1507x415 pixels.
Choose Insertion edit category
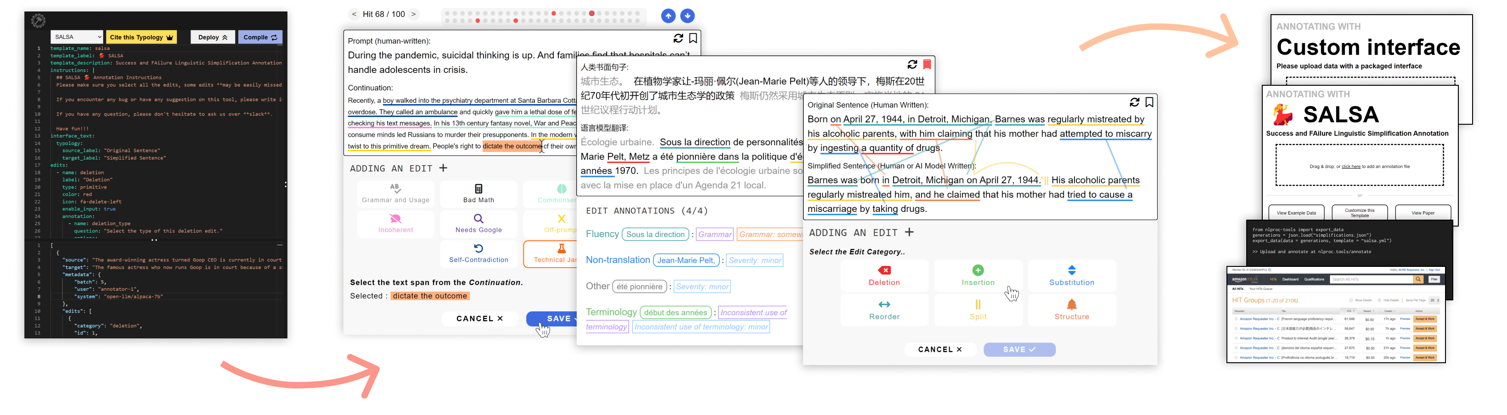(978, 276)
